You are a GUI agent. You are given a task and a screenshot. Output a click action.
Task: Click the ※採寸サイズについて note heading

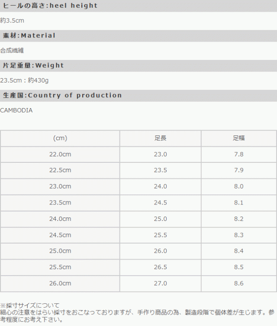coord(30,306)
